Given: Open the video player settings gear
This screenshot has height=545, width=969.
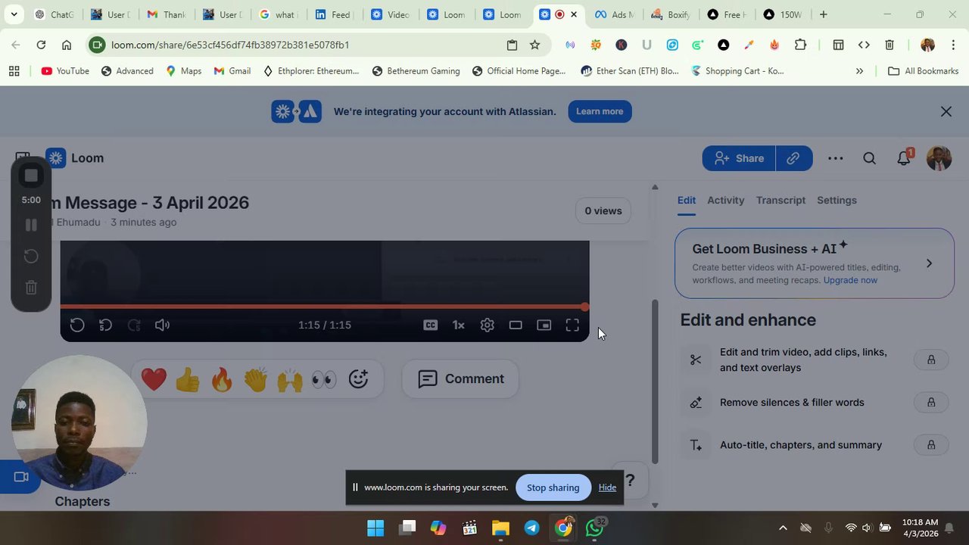Looking at the screenshot, I should 487,325.
